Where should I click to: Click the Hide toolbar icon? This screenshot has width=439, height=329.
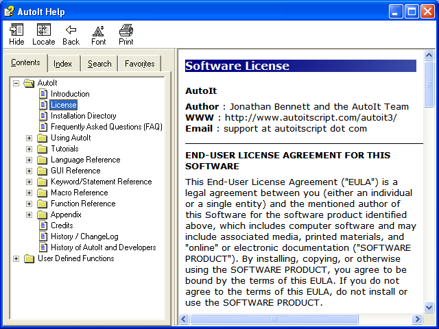[x=16, y=30]
